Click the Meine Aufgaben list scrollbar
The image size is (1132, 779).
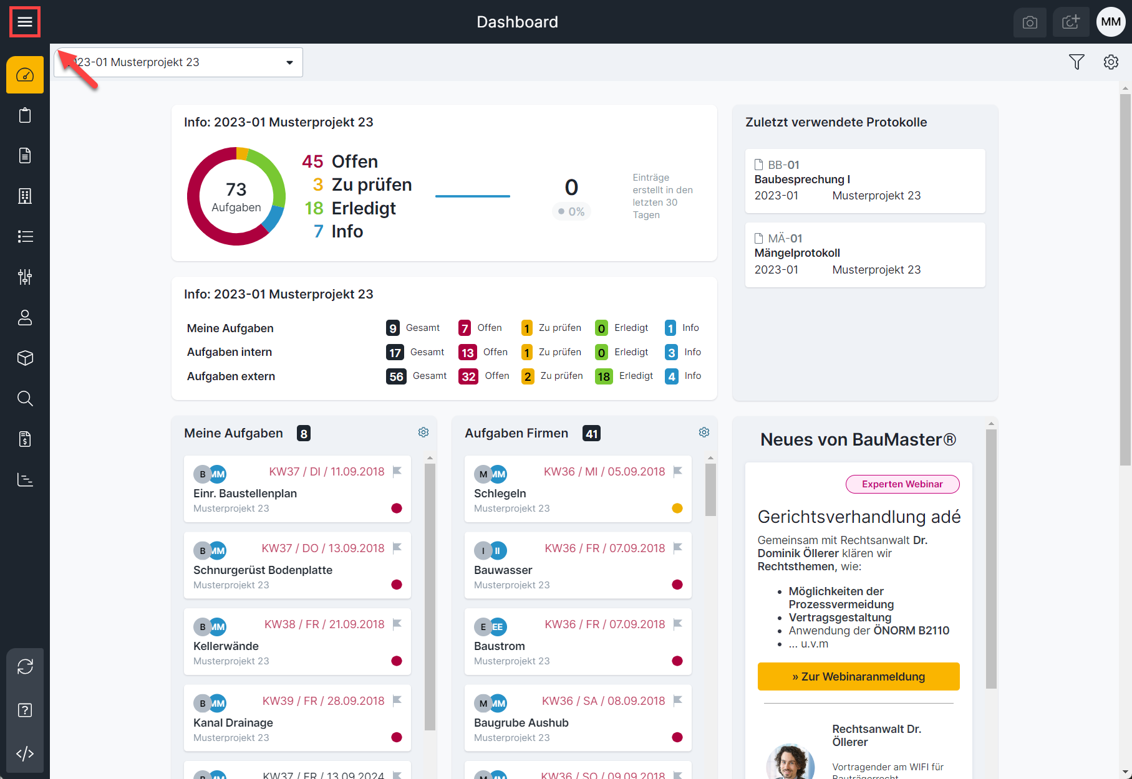click(430, 596)
